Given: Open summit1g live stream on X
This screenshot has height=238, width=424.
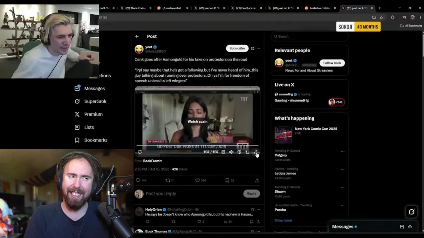Looking at the screenshot, I should [310, 98].
